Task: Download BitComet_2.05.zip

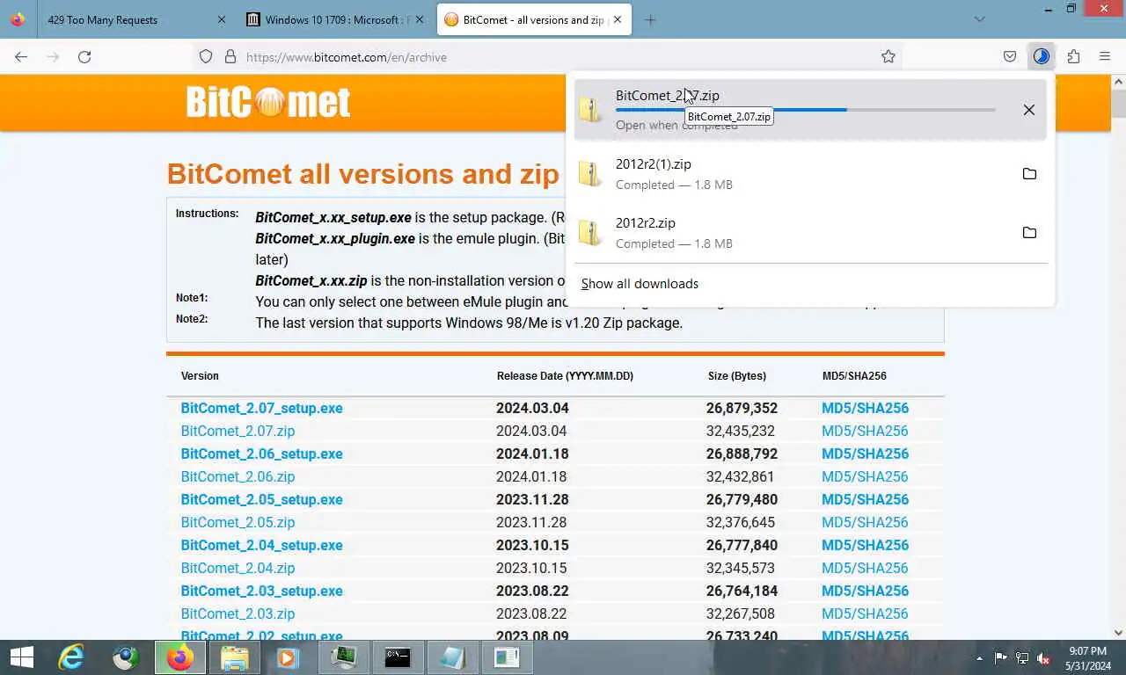Action: 238,522
